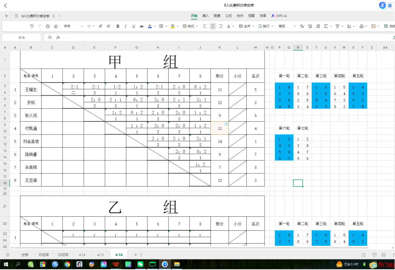The height and width of the screenshot is (270, 395).
Task: Switch to the 插入 ribbon tab
Action: point(206,16)
